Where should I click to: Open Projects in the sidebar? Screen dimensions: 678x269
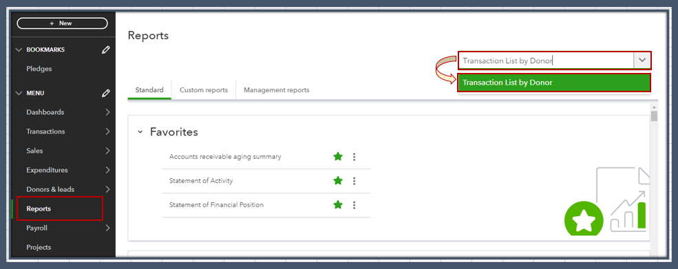(39, 248)
